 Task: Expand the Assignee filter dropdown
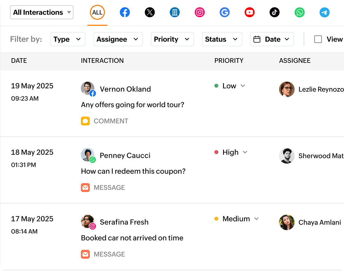[x=118, y=39]
